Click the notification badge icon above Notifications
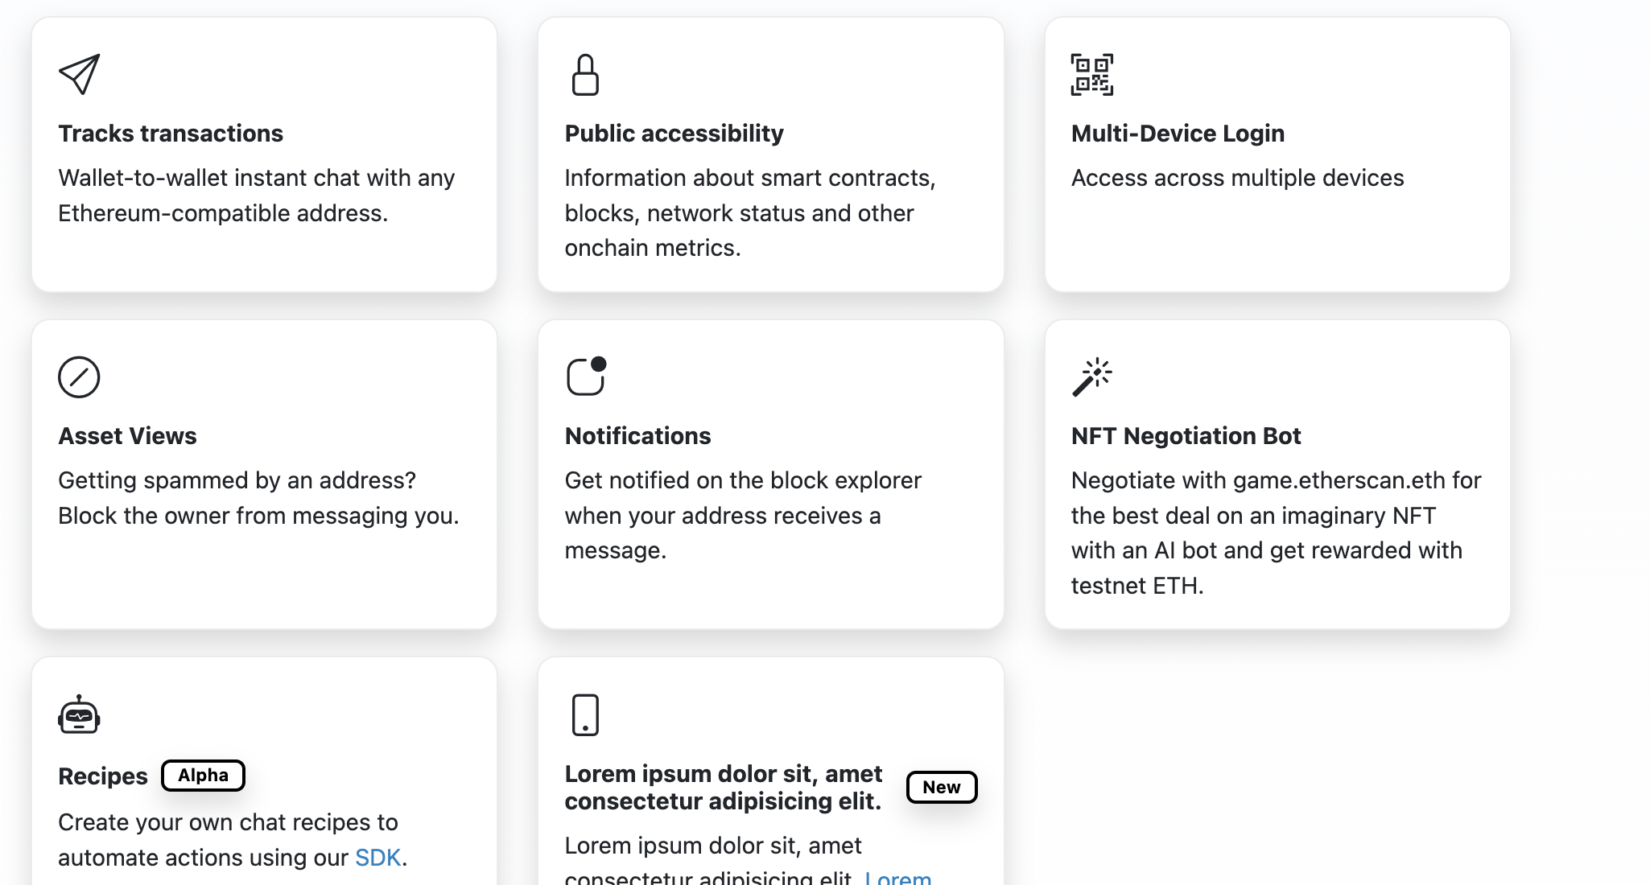This screenshot has height=885, width=1650. point(586,376)
